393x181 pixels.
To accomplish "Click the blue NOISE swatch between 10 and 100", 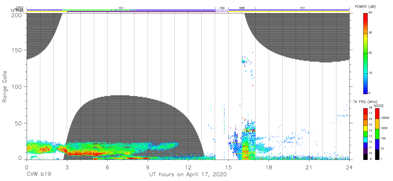I will pos(377,144).
